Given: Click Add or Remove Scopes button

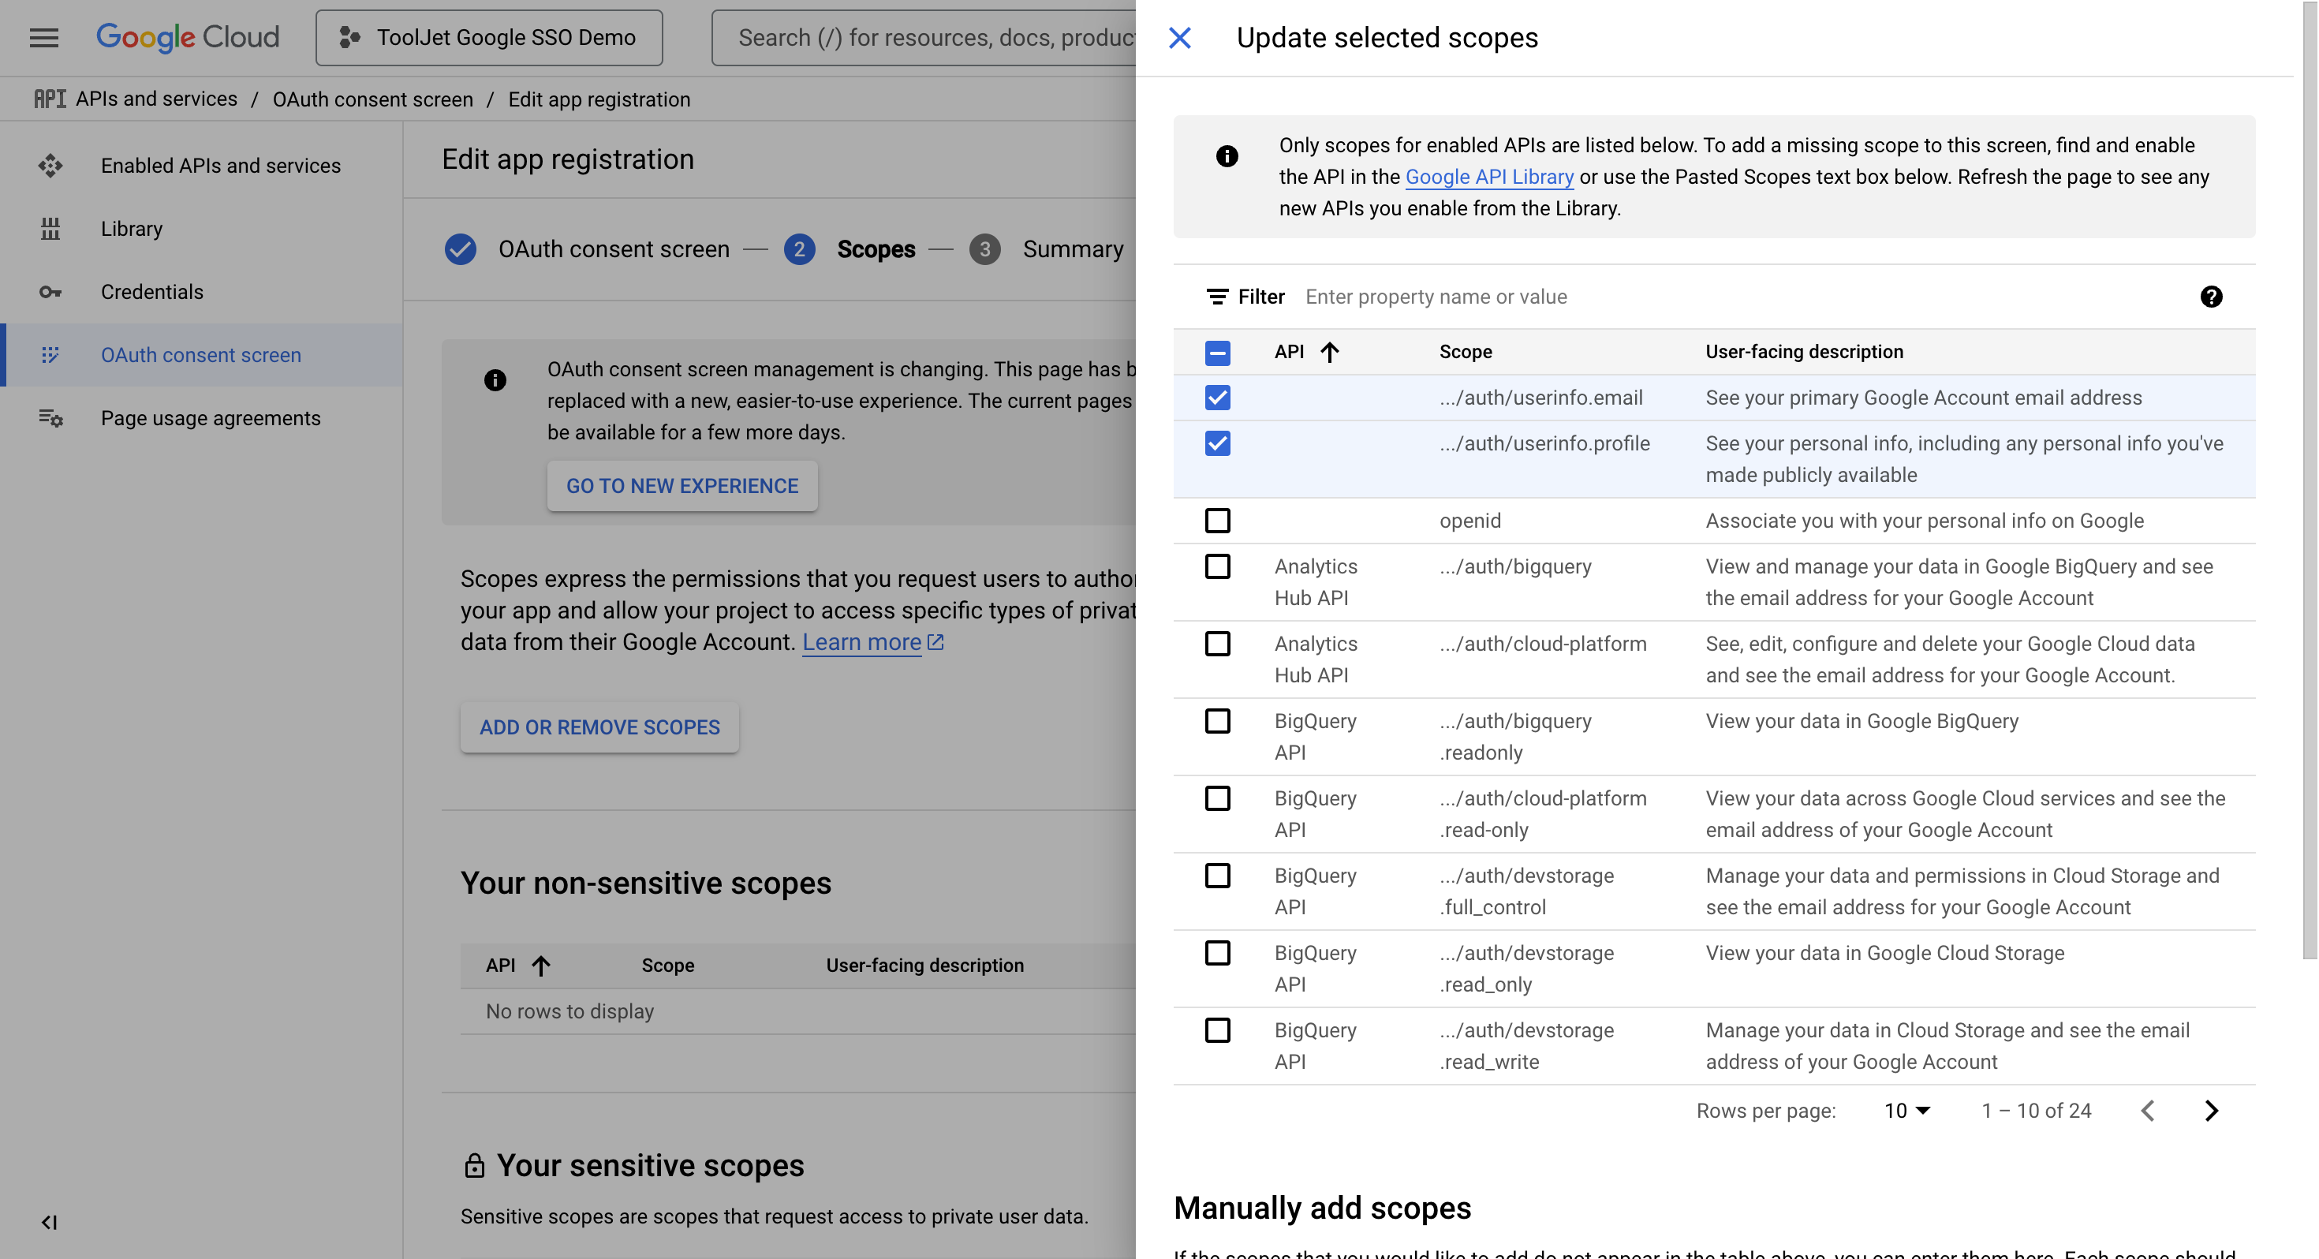Looking at the screenshot, I should coord(599,727).
